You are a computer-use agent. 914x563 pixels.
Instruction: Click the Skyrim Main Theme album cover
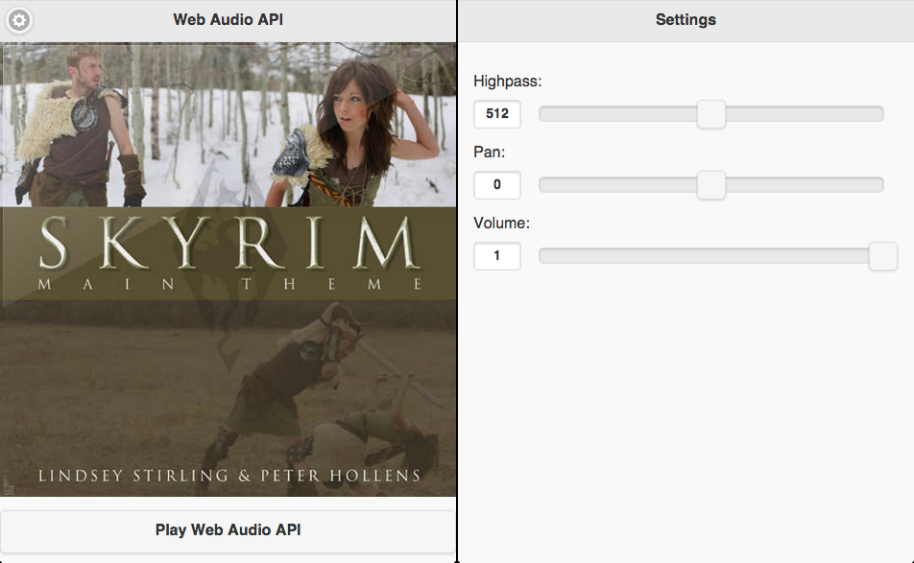click(x=228, y=270)
